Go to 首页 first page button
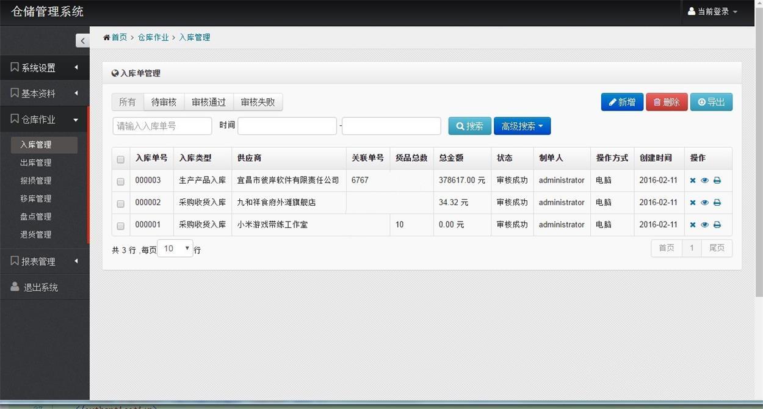The height and width of the screenshot is (409, 763). 667,248
